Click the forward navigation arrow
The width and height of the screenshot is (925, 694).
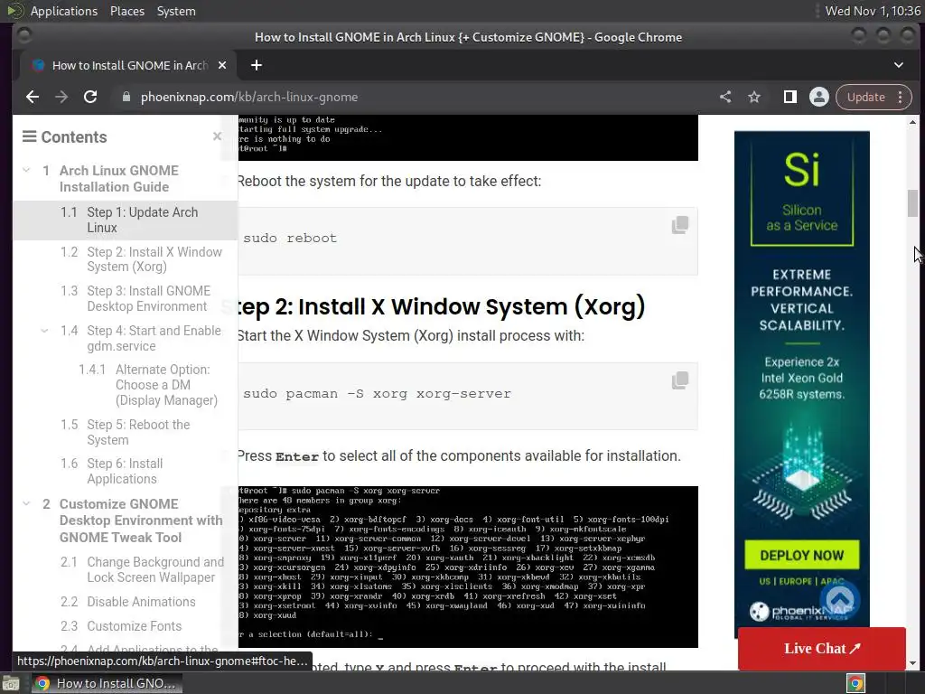tap(61, 97)
